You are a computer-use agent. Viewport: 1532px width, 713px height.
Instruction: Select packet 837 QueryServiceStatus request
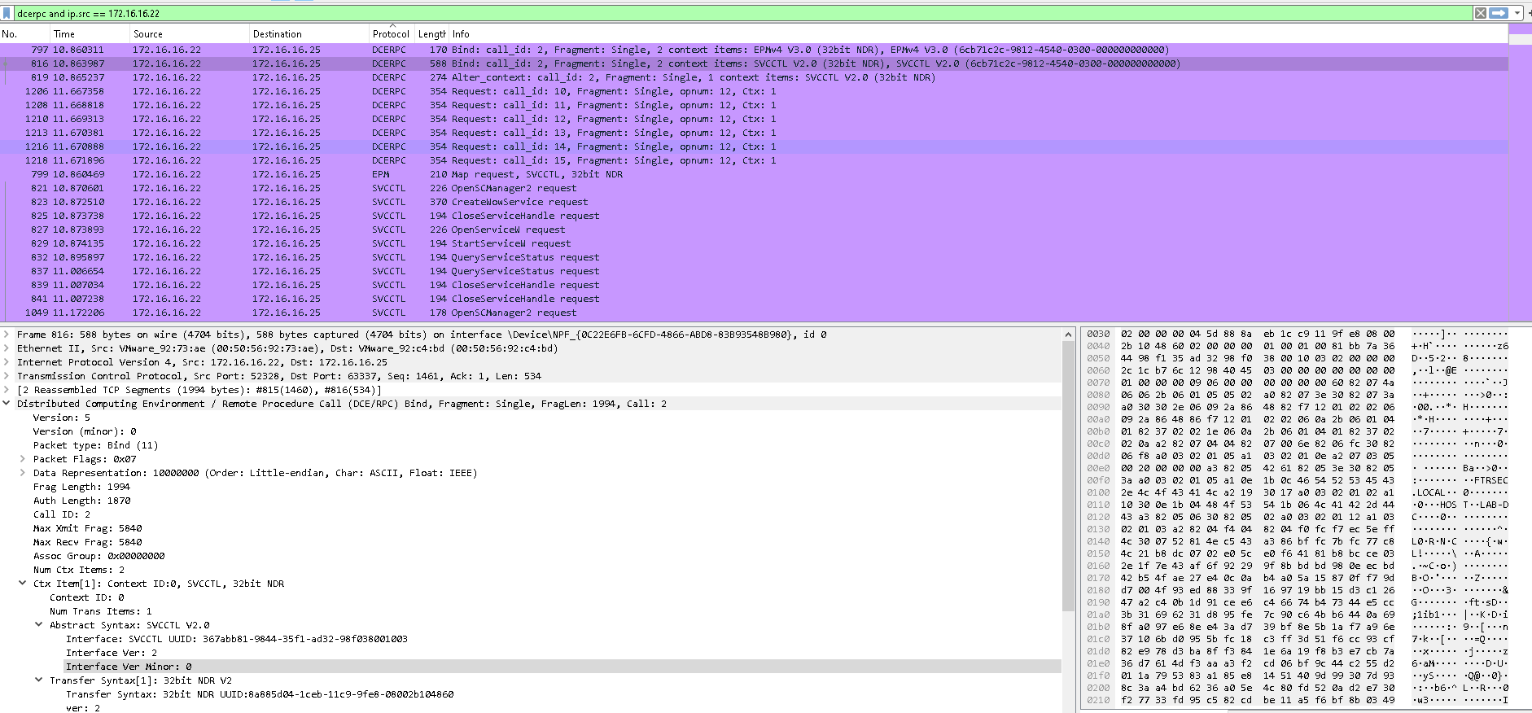click(754, 271)
